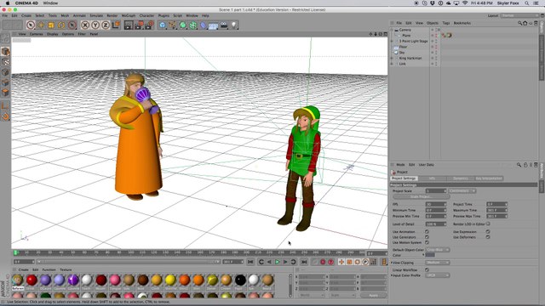The image size is (545, 306).
Task: Select 3 Point Light Stage object
Action: [x=414, y=41]
